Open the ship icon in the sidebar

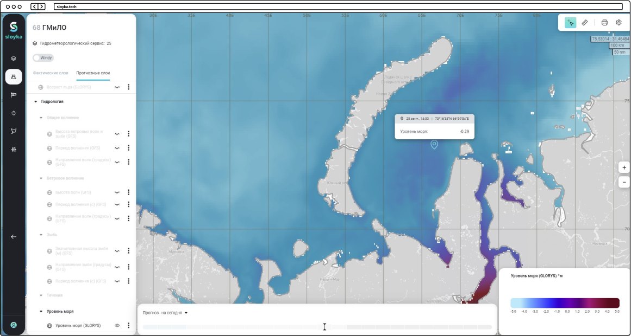point(14,113)
